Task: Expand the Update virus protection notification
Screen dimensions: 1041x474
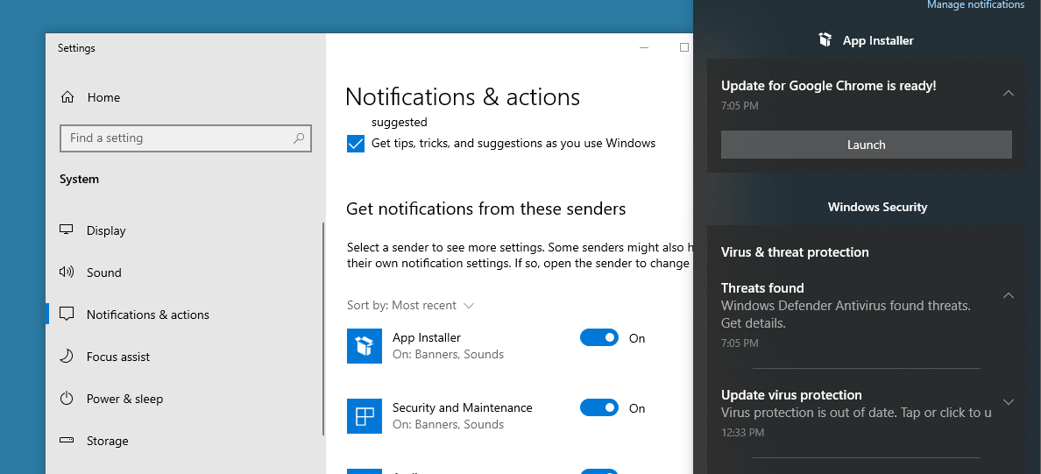Action: pos(1009,402)
